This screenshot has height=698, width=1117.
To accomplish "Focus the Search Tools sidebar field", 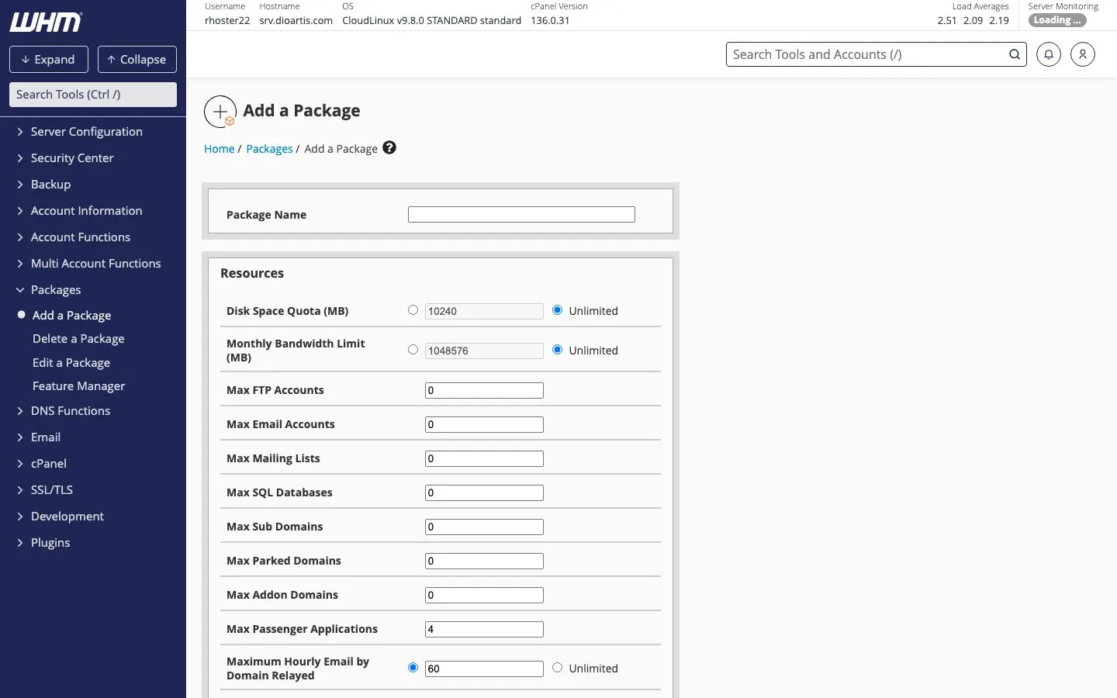I will [93, 95].
